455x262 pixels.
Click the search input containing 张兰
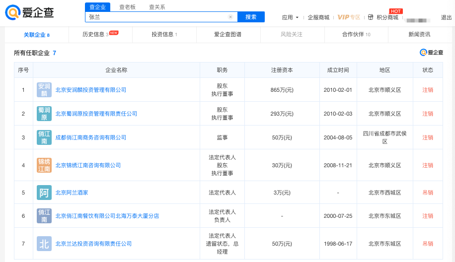(x=156, y=17)
